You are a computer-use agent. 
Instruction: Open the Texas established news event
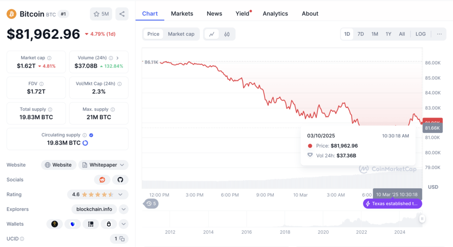392,204
